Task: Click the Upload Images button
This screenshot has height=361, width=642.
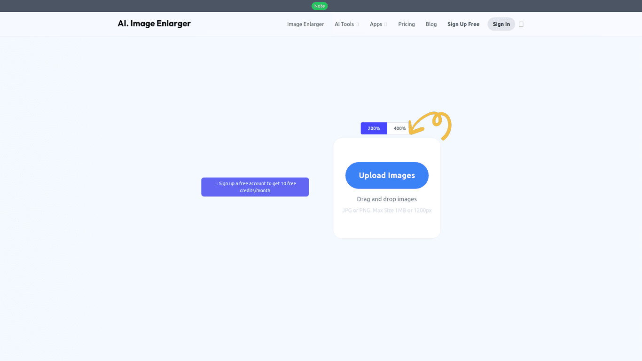Action: 387,175
